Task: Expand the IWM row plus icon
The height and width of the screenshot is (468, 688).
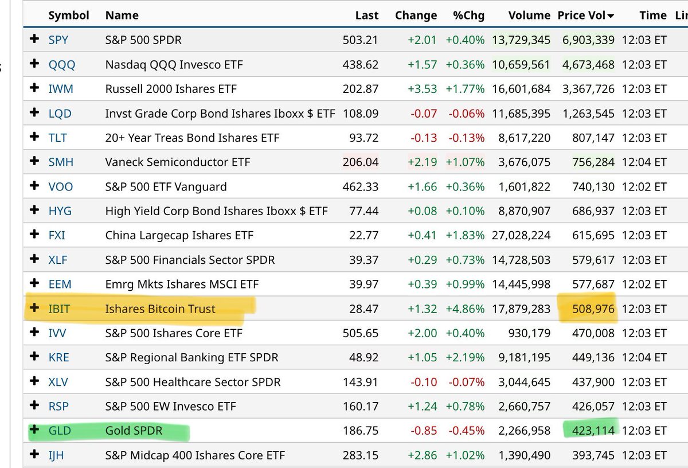Action: 34,88
